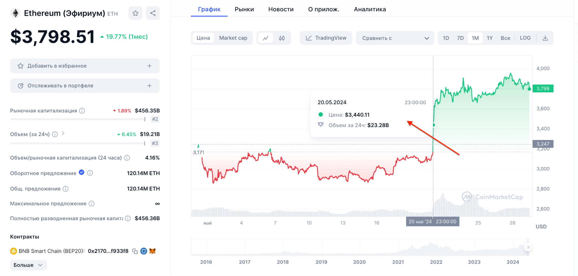
Task: Click plus icon on Добавить в избранное
Action: click(x=149, y=66)
